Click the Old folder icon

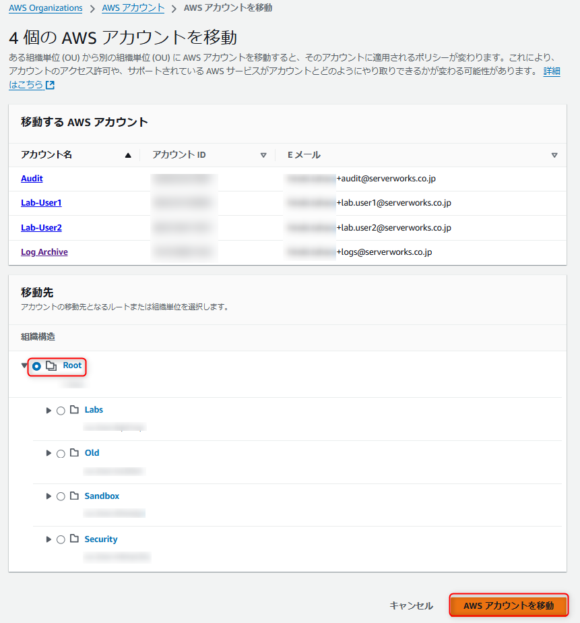click(74, 452)
